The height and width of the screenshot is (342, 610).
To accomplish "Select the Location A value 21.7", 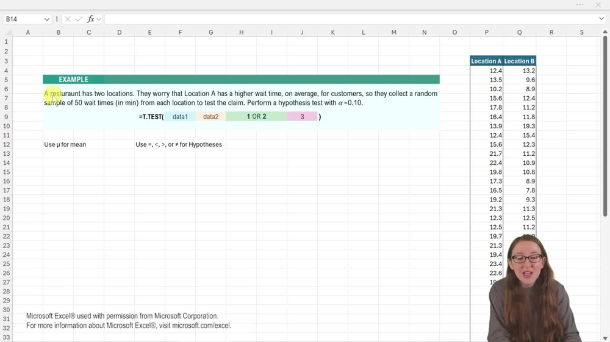I will 486,154.
